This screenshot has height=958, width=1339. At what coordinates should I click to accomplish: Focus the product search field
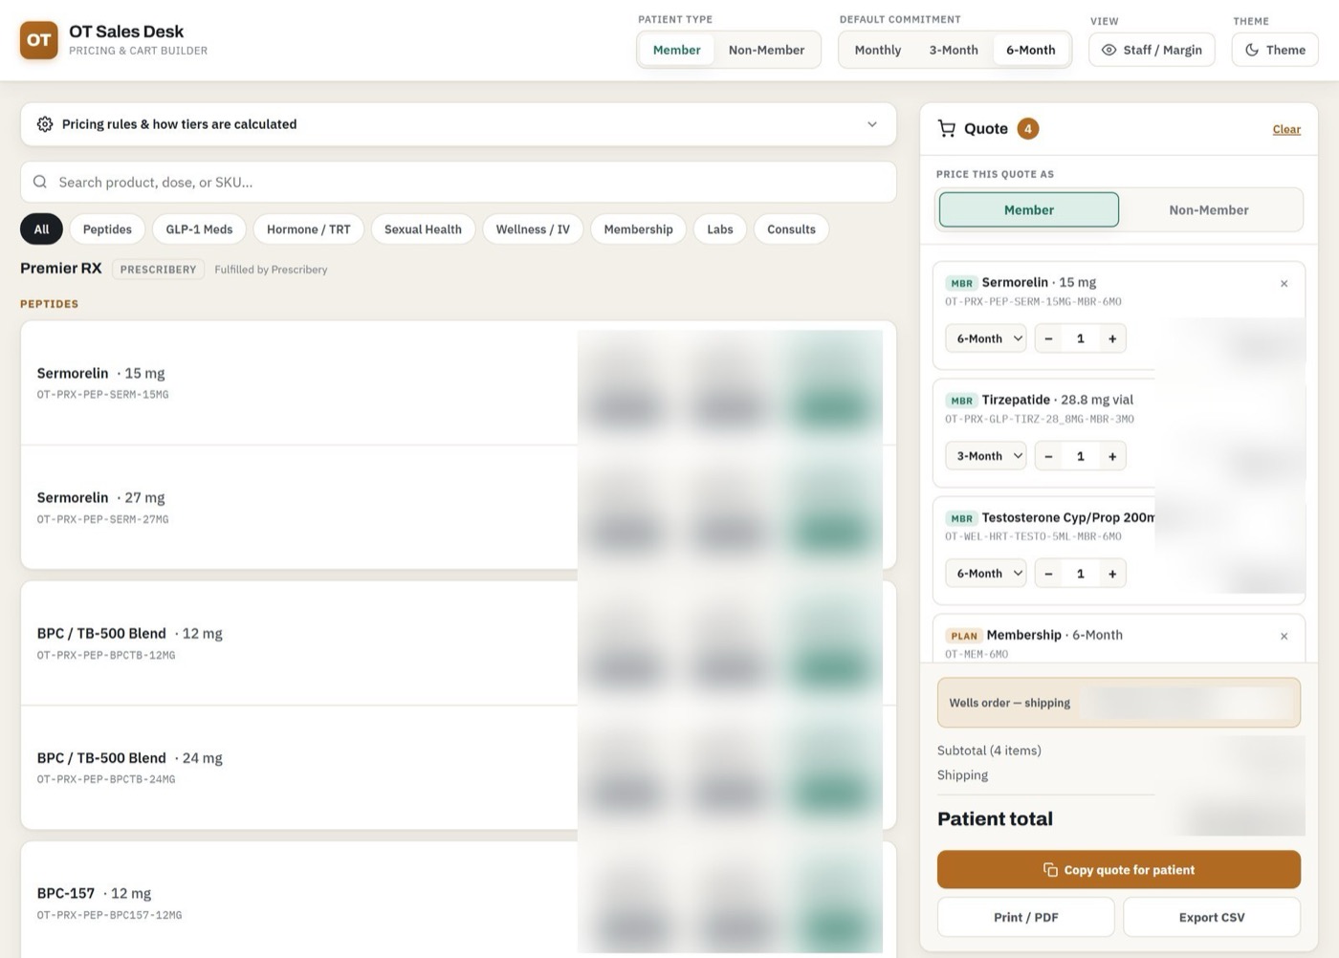point(458,182)
